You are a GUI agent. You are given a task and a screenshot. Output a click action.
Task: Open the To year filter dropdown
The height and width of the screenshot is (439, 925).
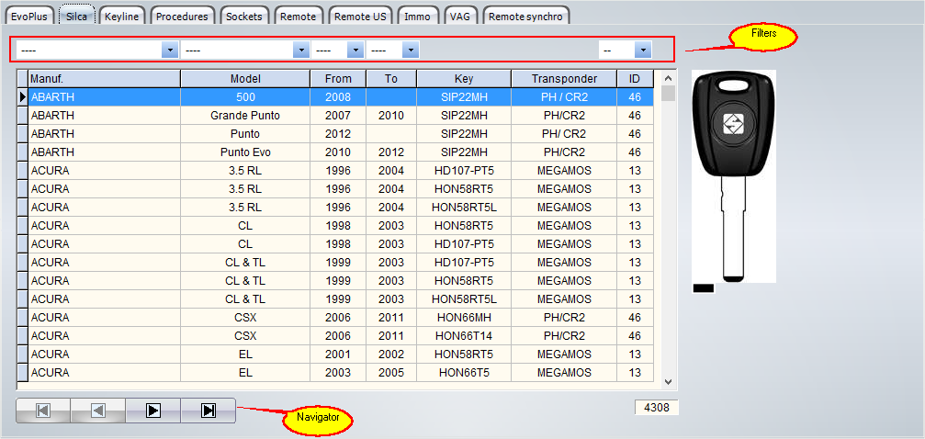[x=411, y=51]
